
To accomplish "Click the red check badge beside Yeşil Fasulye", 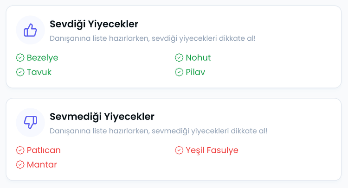I will (179, 150).
